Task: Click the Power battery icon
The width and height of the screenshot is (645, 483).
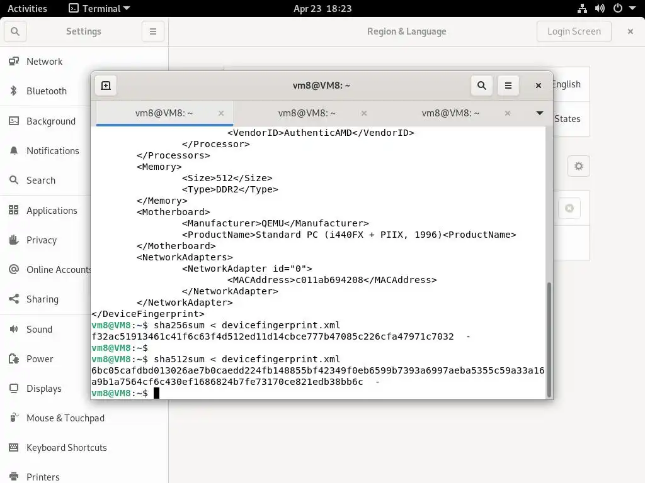Action: [x=14, y=359]
